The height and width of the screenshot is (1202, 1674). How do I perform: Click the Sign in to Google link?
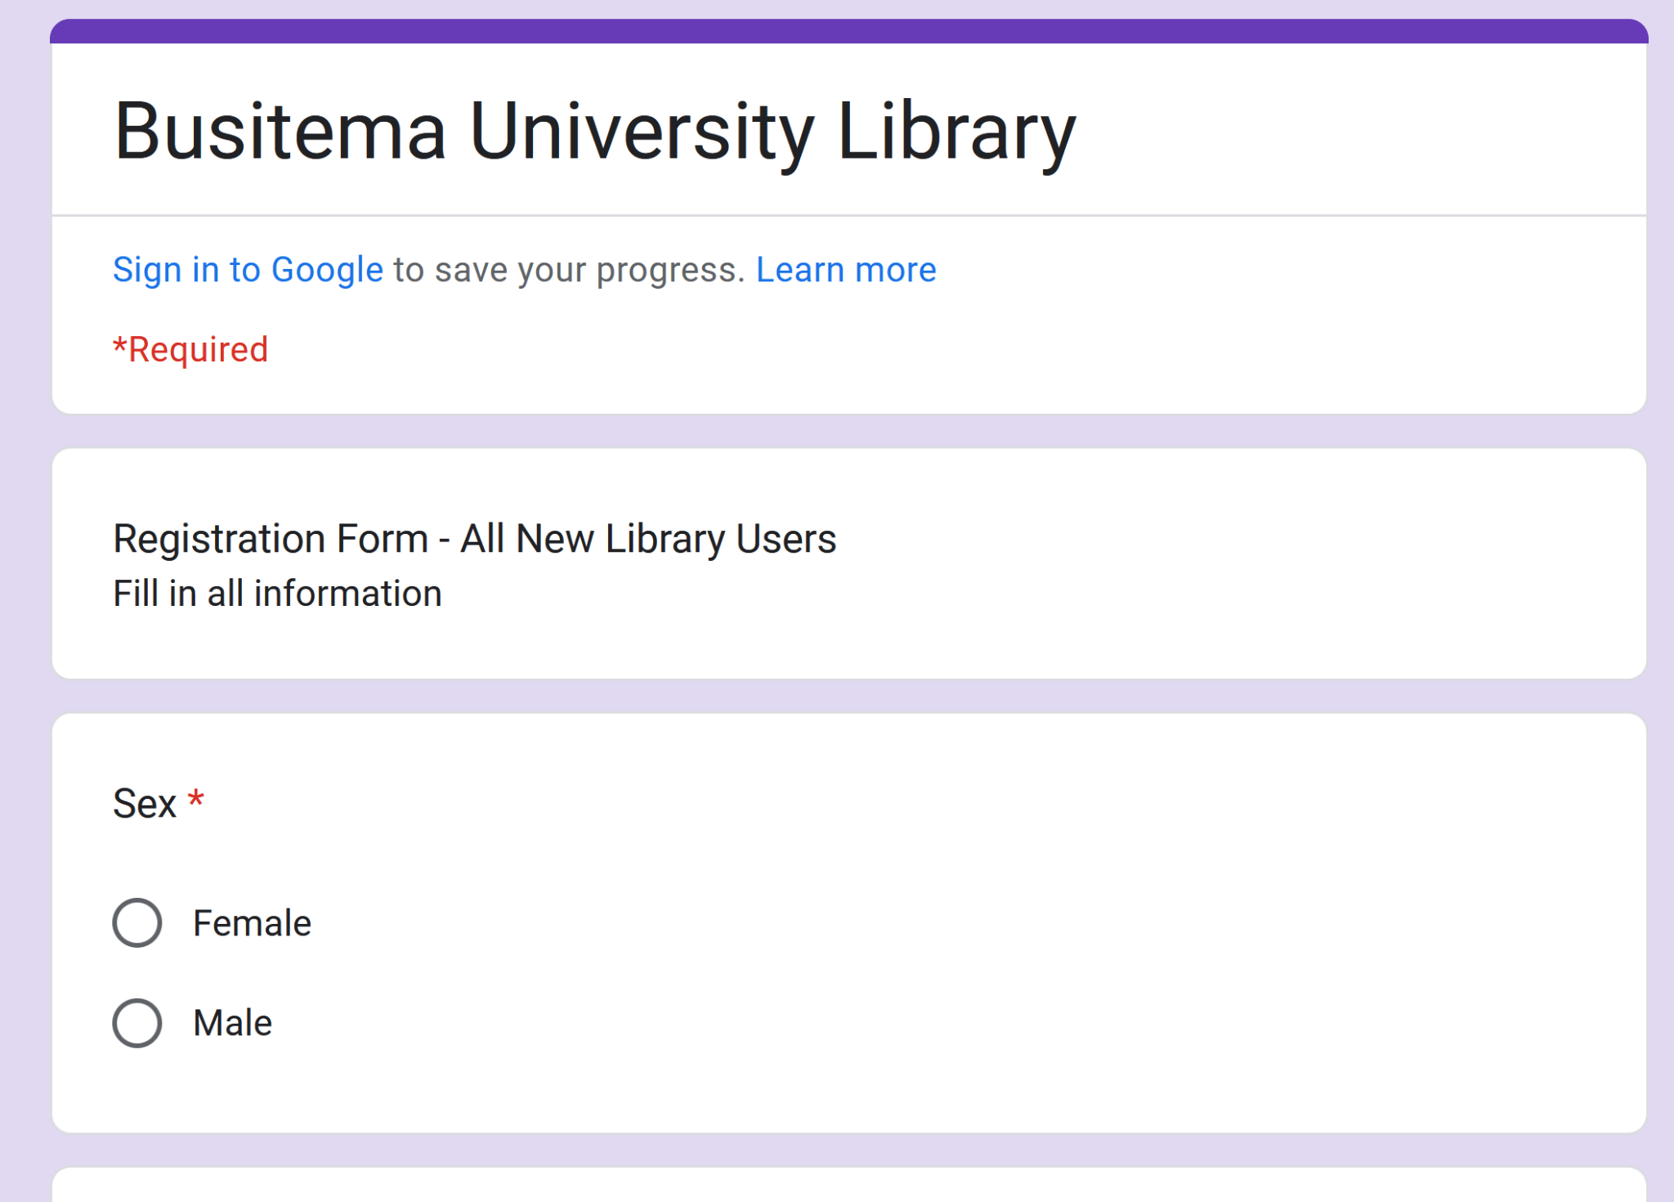click(248, 270)
